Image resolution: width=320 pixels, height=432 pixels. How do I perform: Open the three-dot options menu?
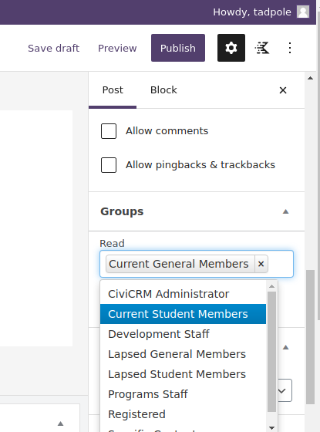[290, 48]
